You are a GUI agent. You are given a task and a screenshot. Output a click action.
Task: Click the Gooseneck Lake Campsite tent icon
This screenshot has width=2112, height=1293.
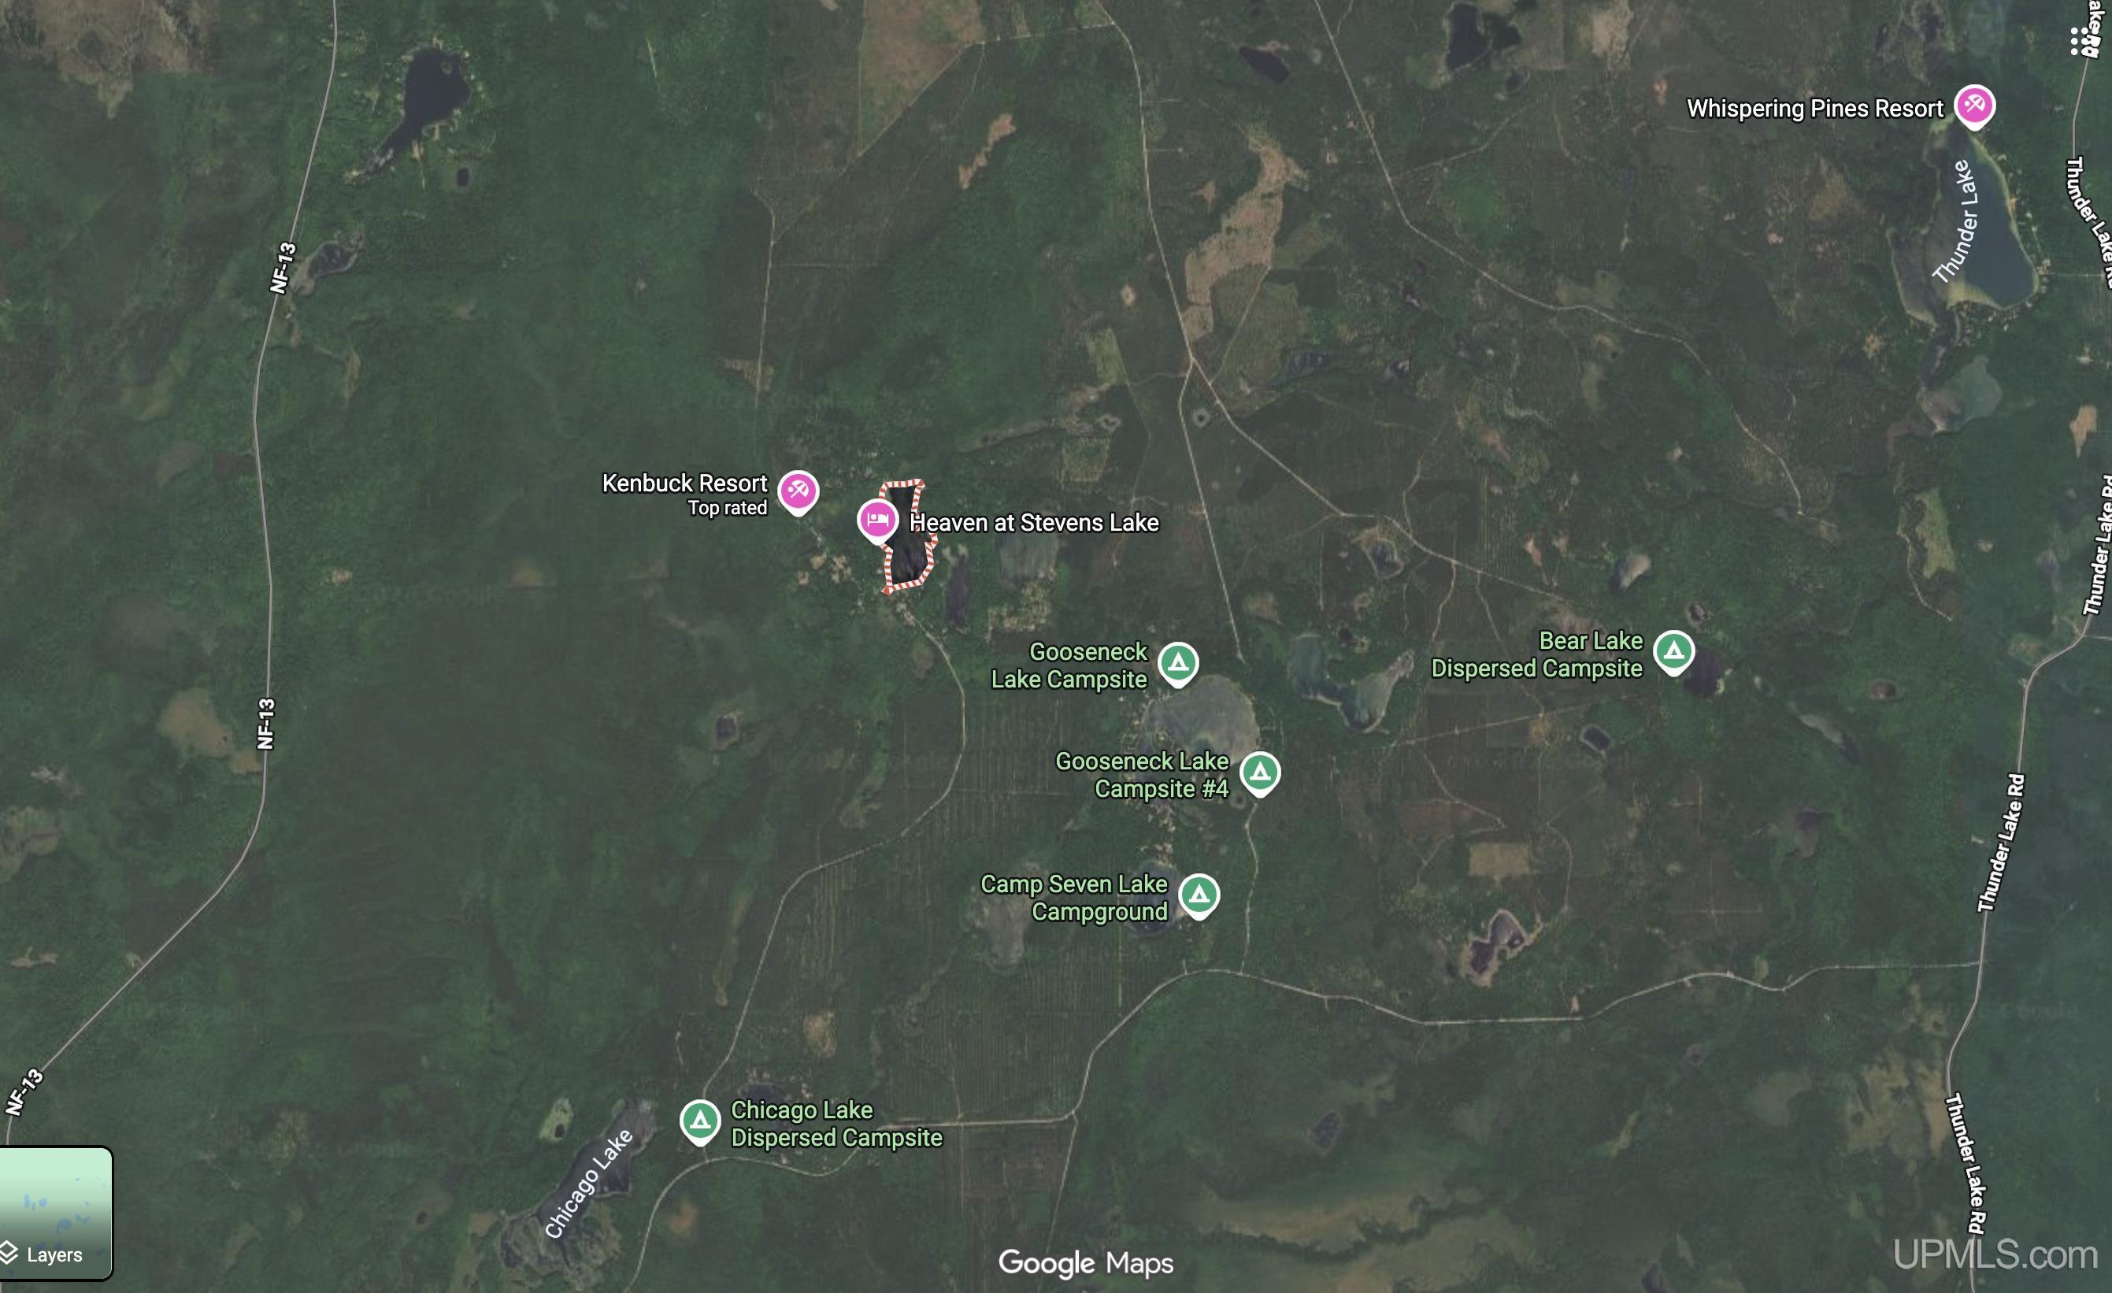point(1178,663)
